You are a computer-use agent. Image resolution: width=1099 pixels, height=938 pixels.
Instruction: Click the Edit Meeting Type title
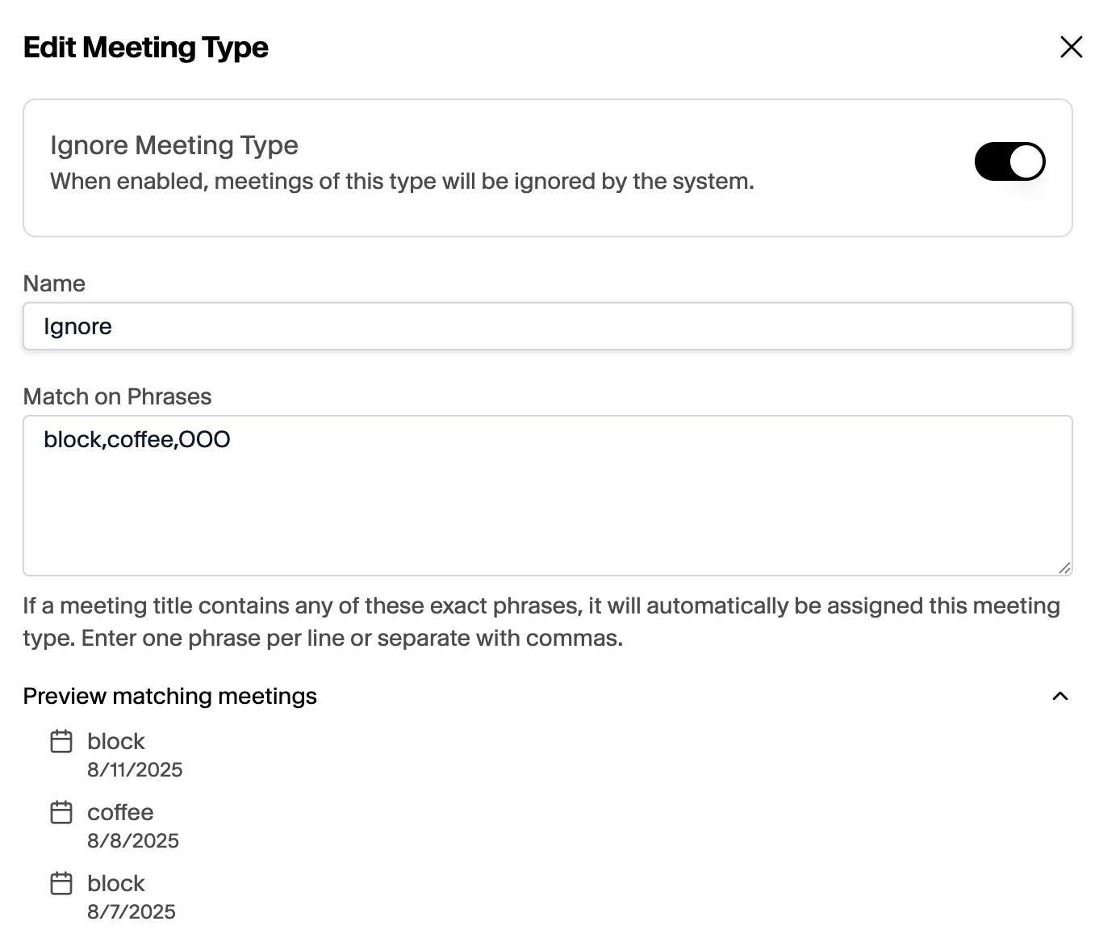click(x=146, y=47)
